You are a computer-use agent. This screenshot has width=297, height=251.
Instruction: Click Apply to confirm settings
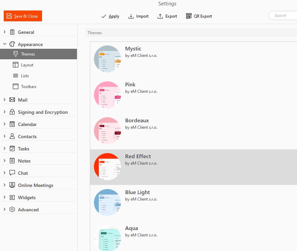click(111, 16)
